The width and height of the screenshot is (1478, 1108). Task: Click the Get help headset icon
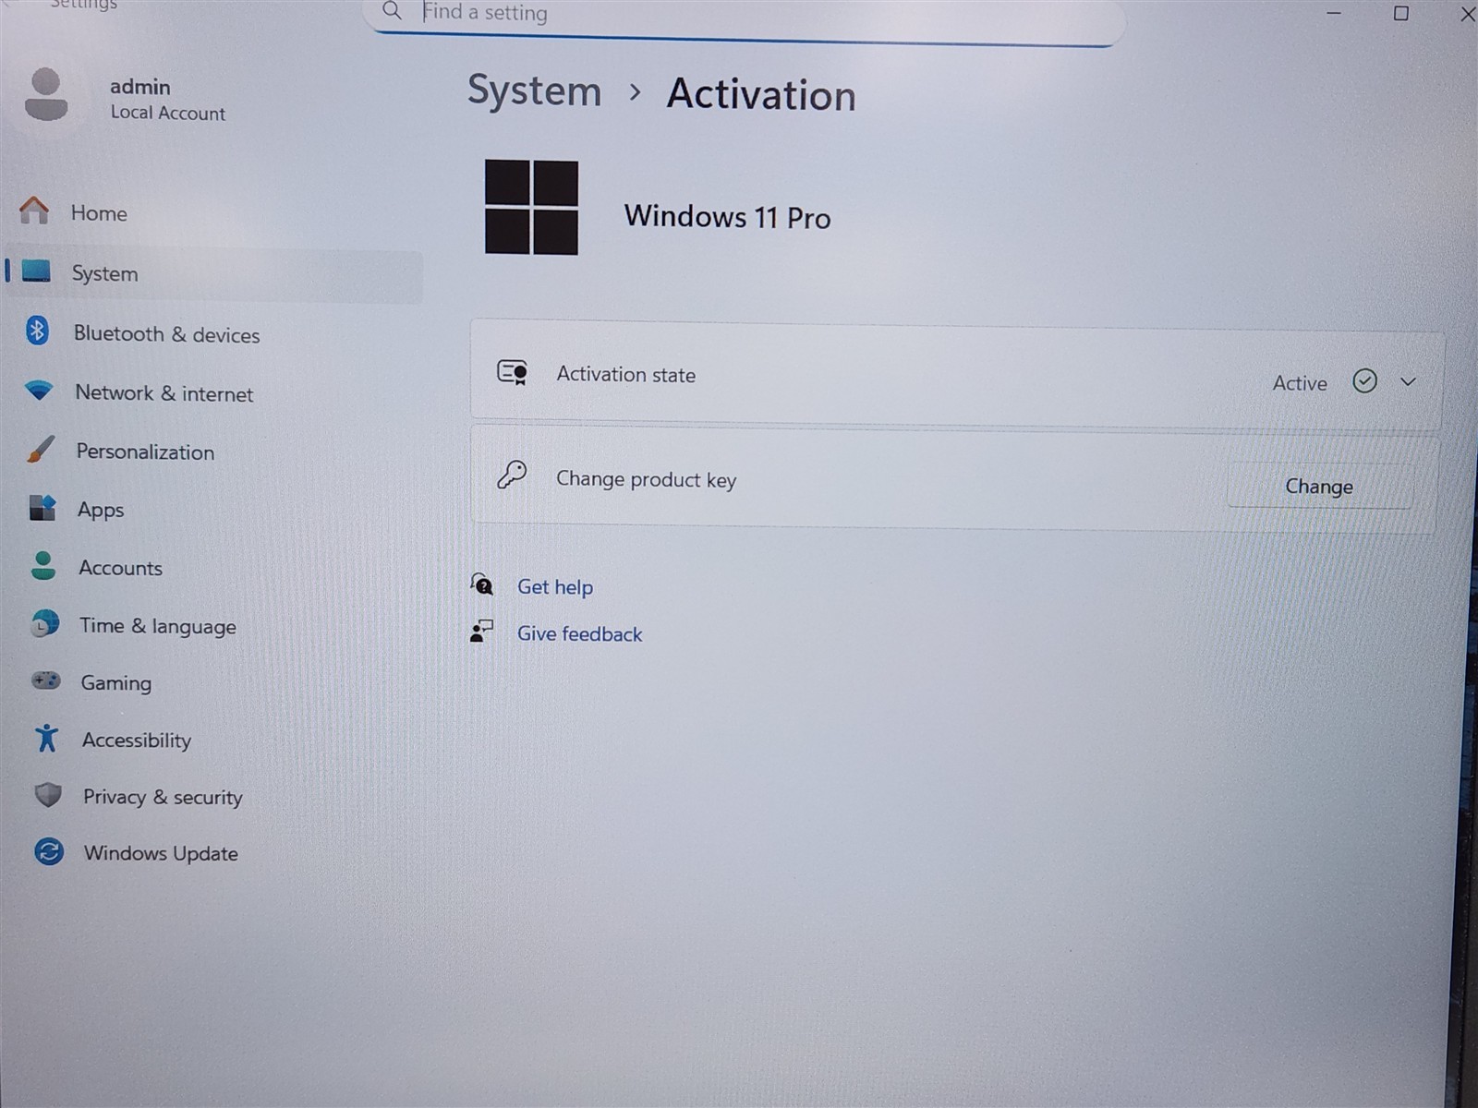(481, 584)
